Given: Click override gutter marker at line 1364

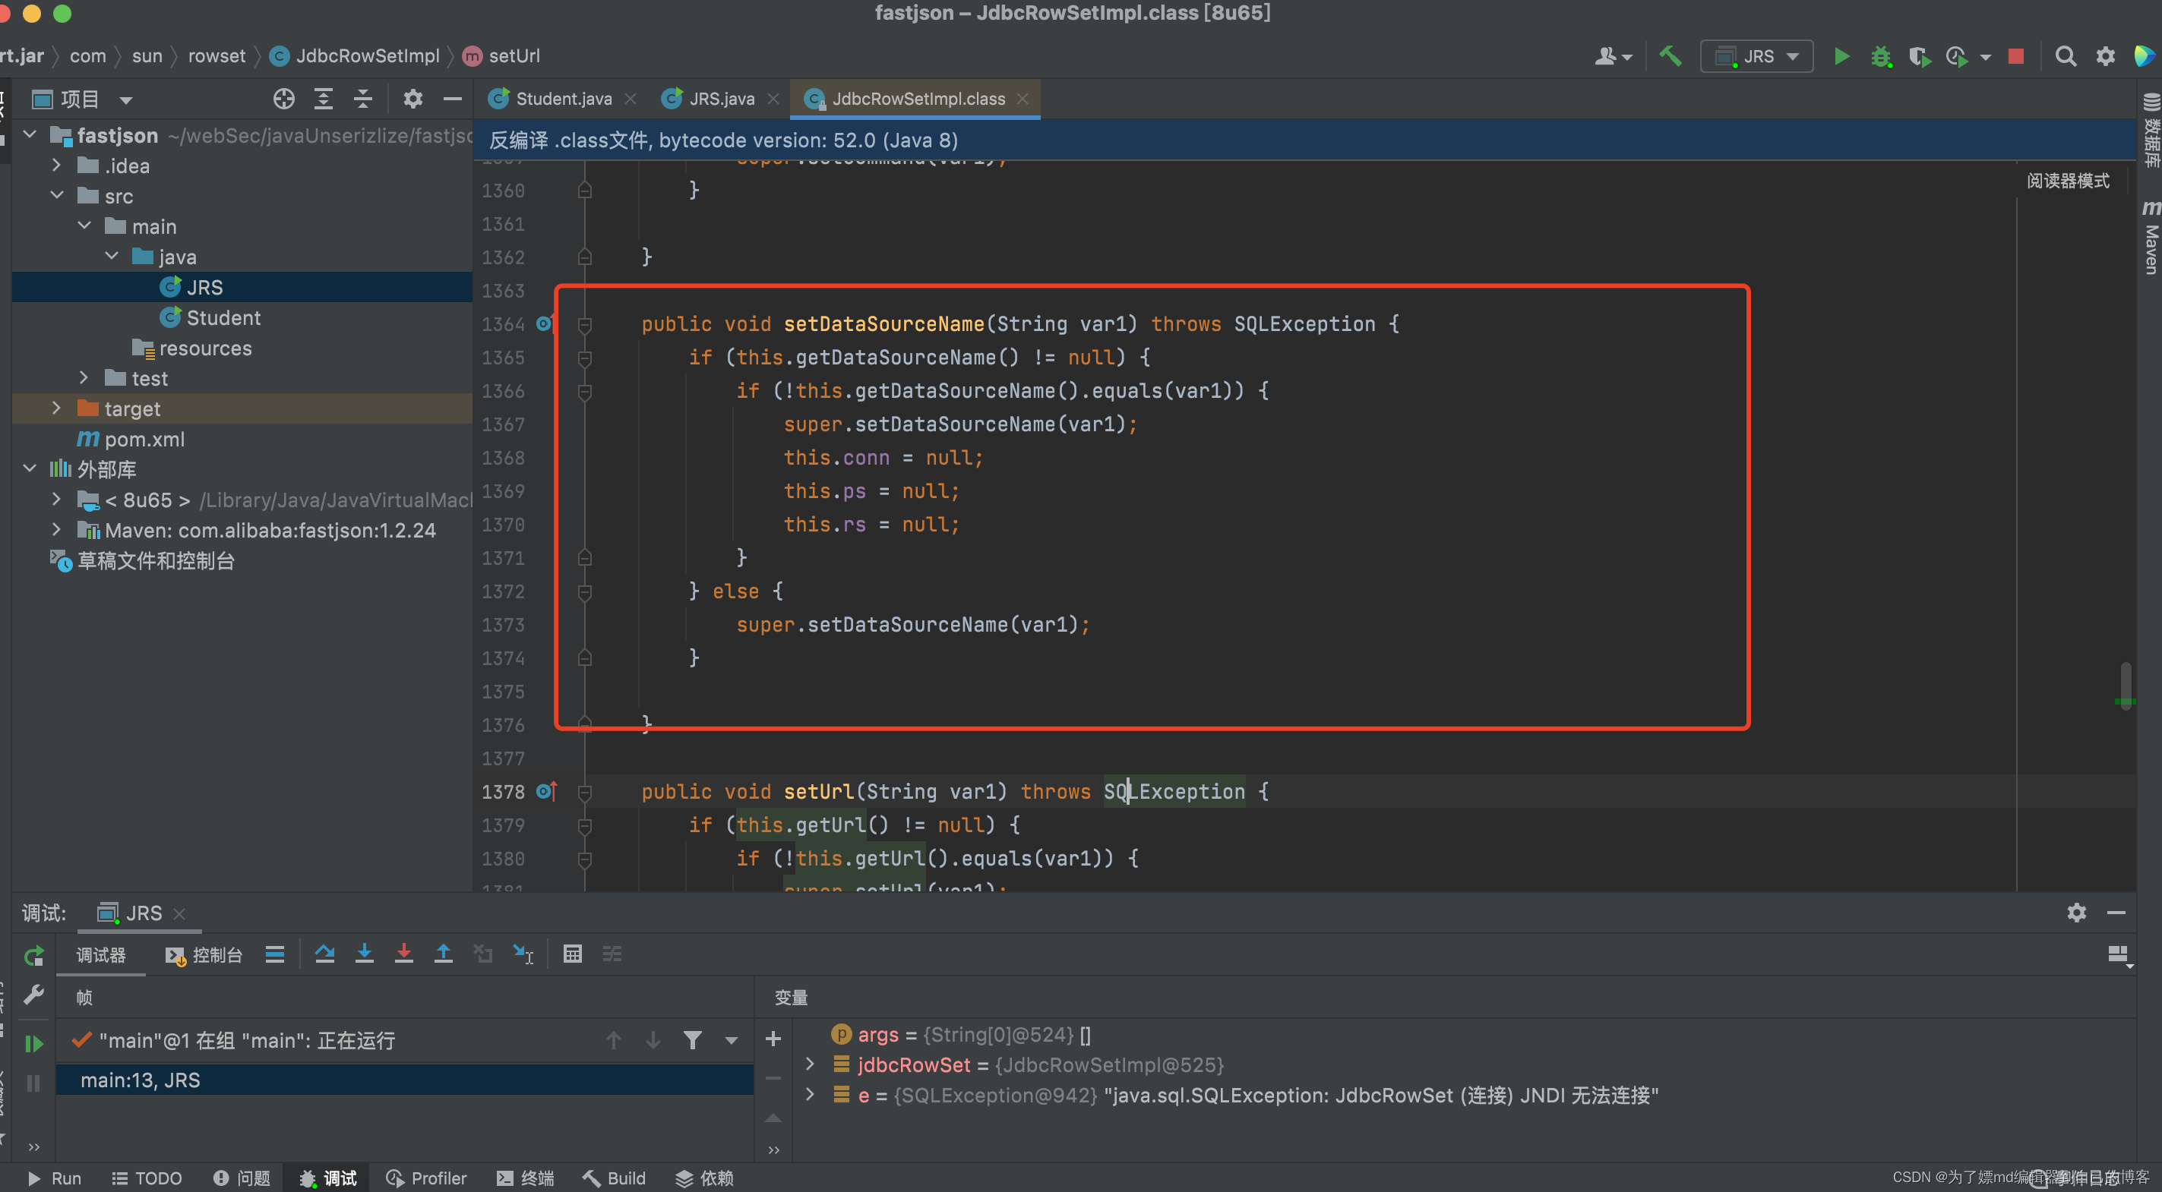Looking at the screenshot, I should point(545,323).
